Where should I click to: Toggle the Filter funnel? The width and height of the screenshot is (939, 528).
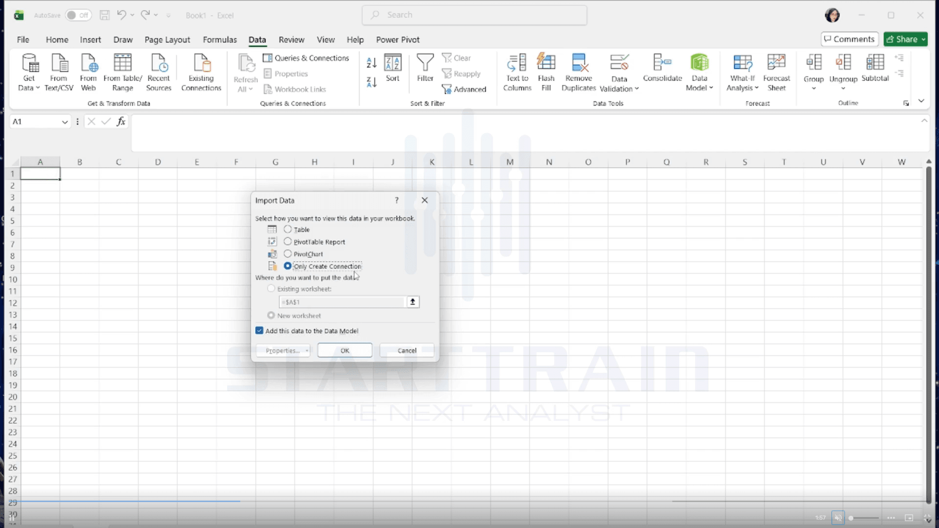tap(425, 69)
